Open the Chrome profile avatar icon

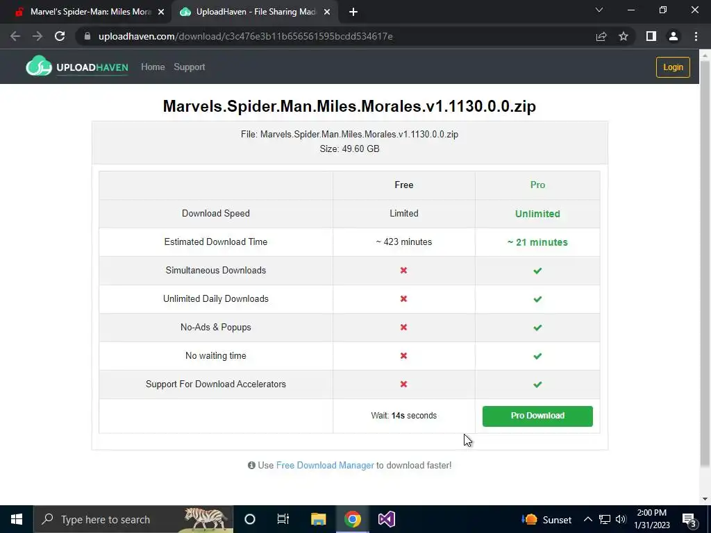point(674,36)
